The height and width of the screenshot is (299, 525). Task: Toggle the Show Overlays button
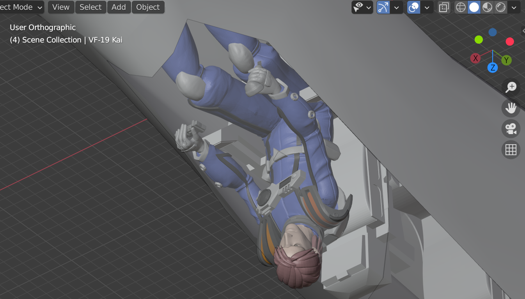tap(413, 7)
